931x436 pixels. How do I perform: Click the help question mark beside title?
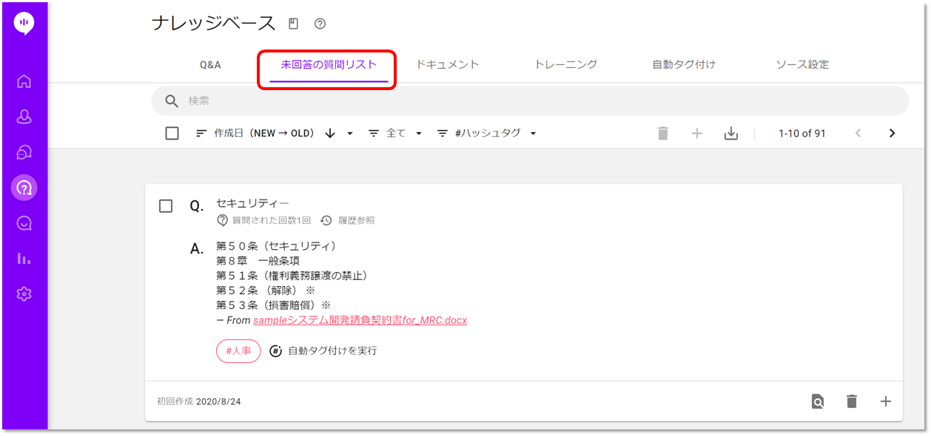click(320, 24)
